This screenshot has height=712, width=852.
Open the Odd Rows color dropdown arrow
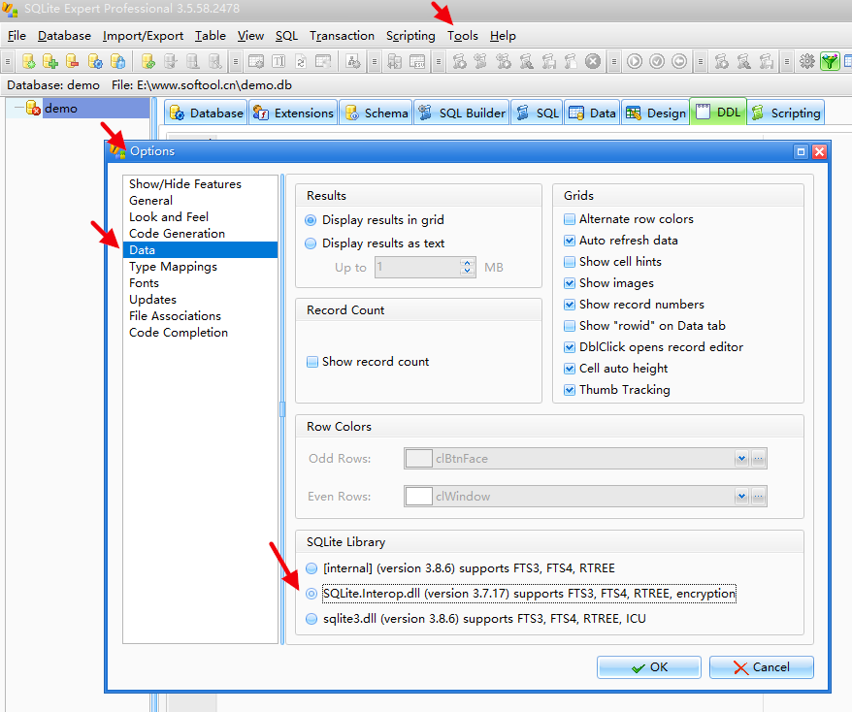tap(741, 459)
